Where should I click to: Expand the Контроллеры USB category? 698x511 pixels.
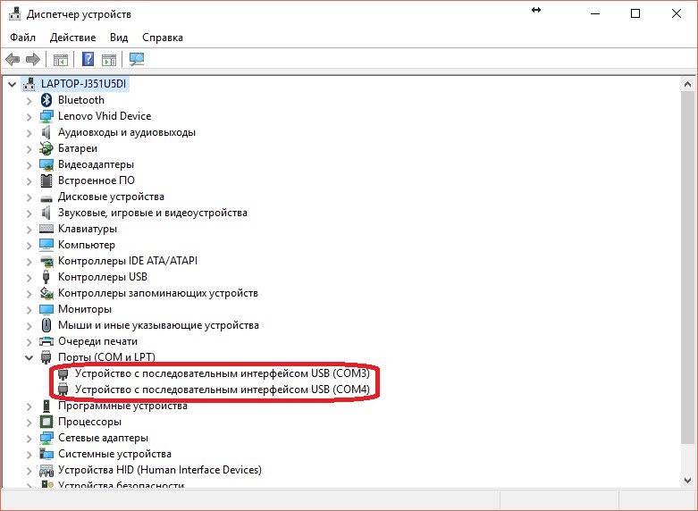coord(29,277)
